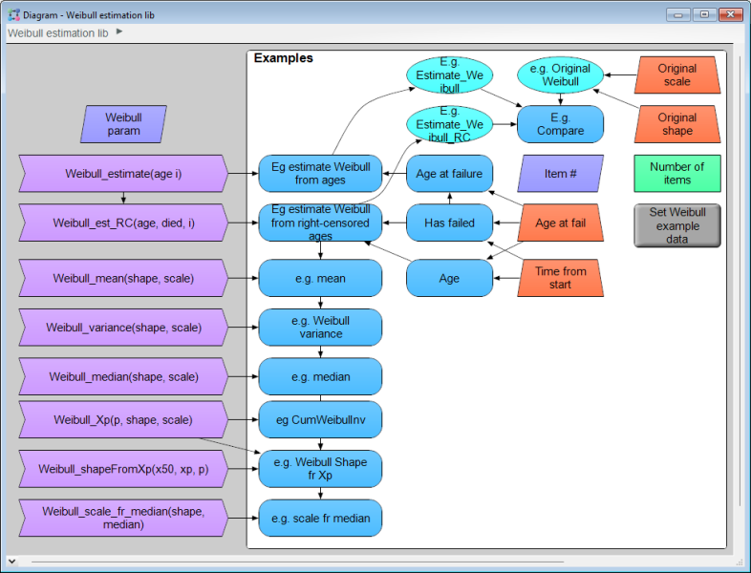Select the Item # index node

pyautogui.click(x=560, y=173)
